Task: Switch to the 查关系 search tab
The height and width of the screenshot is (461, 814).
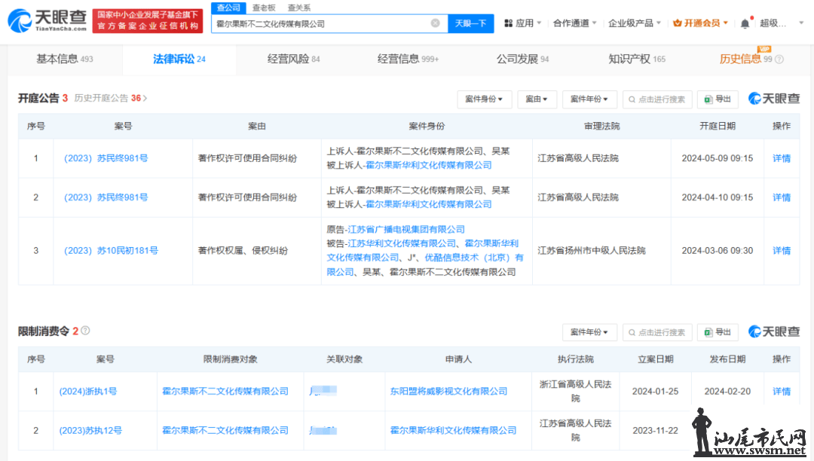Action: [x=299, y=8]
